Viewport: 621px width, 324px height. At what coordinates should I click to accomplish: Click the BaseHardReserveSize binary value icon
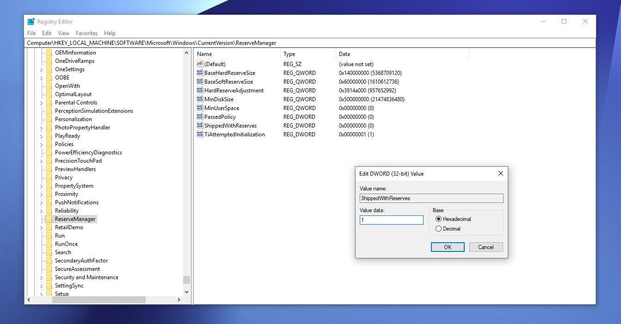click(200, 73)
